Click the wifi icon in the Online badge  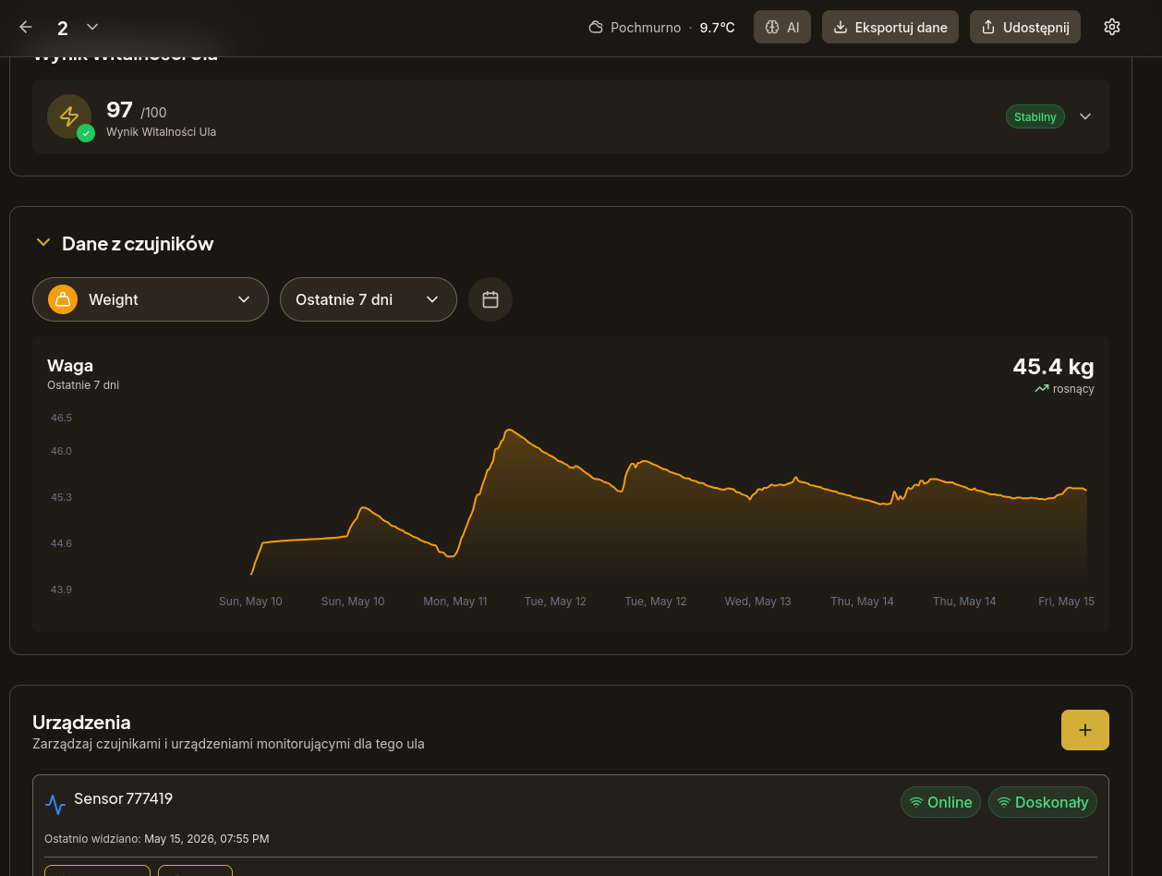[x=916, y=802]
